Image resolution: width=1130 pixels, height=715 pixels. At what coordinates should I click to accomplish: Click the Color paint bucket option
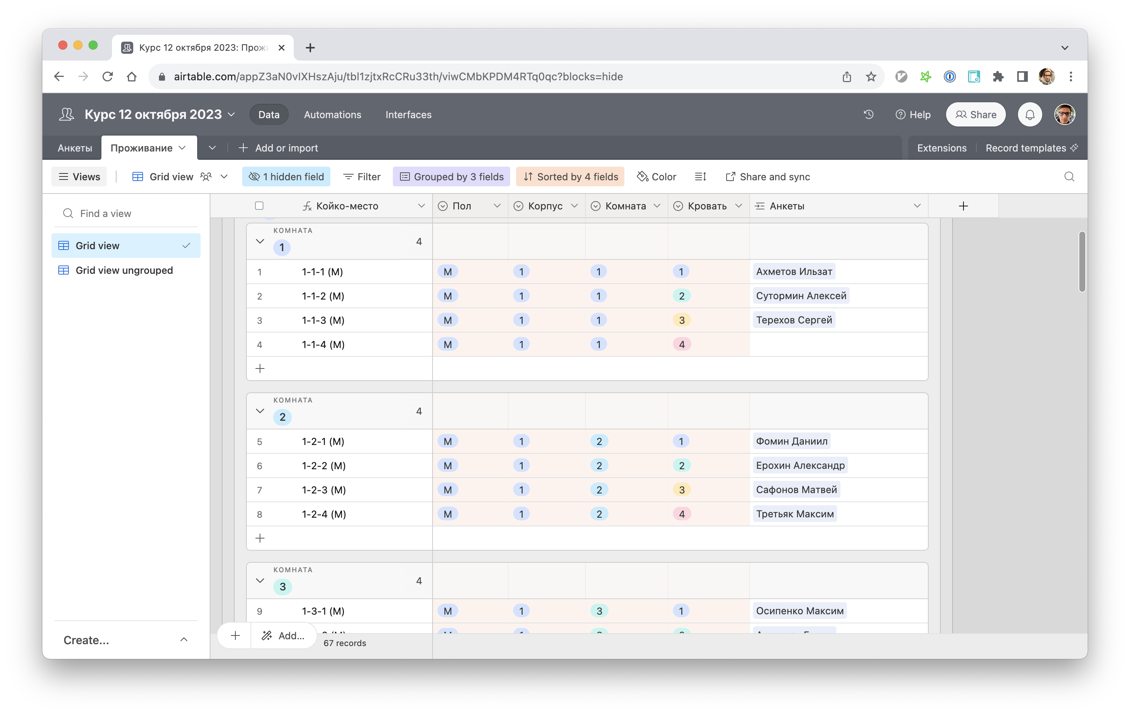(657, 176)
